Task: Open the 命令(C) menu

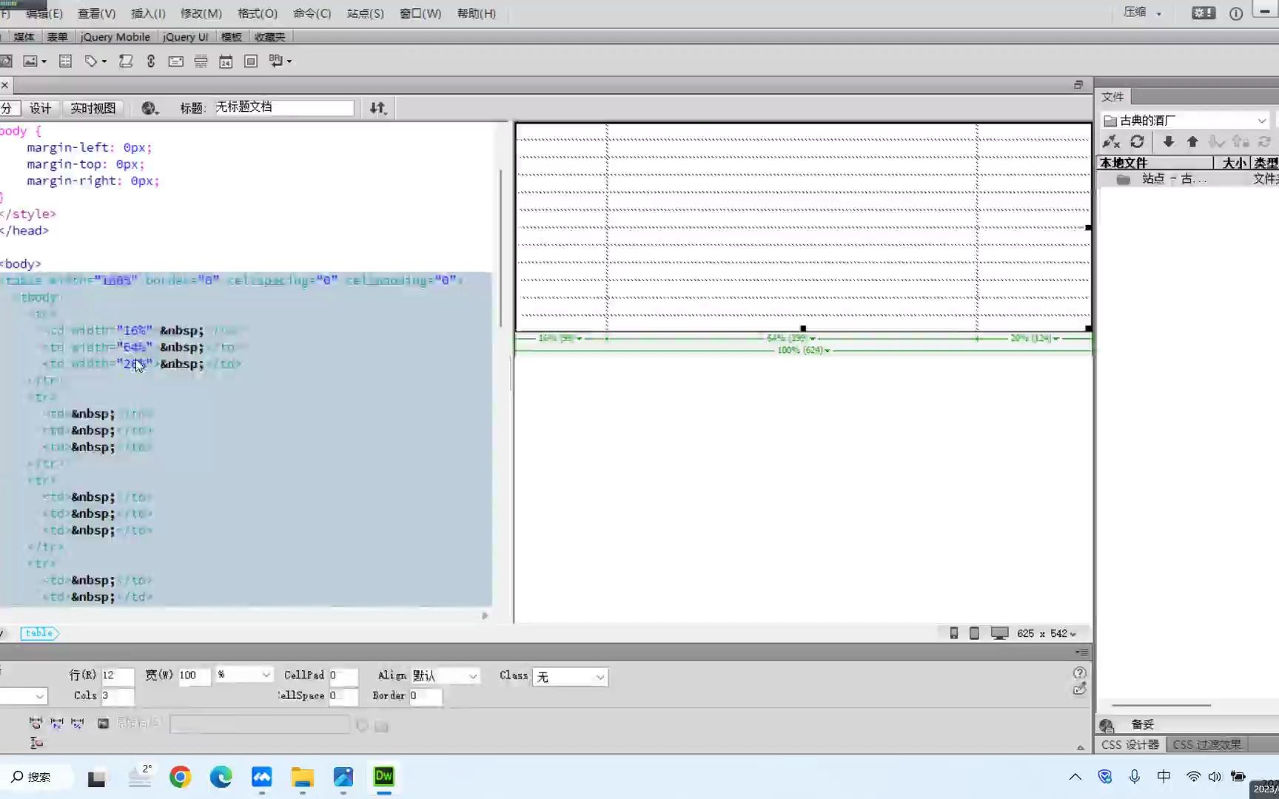Action: point(312,13)
